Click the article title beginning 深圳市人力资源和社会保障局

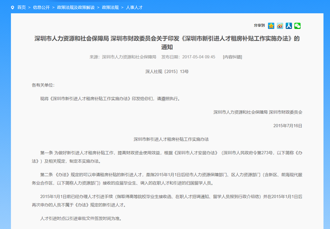coord(167,43)
